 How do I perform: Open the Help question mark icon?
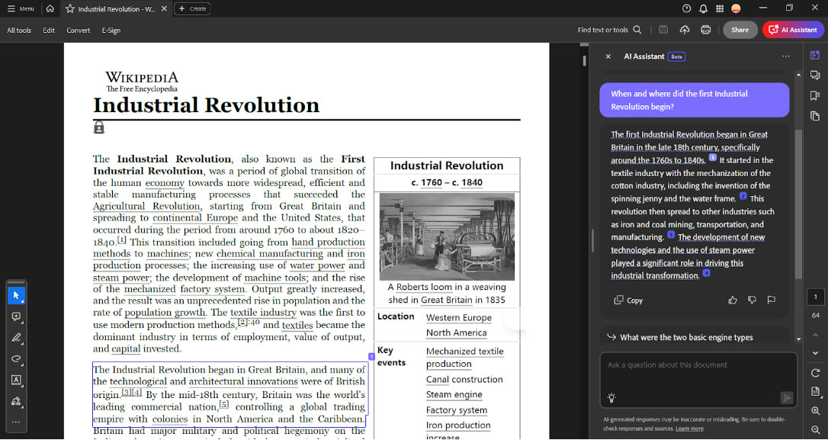(x=686, y=8)
